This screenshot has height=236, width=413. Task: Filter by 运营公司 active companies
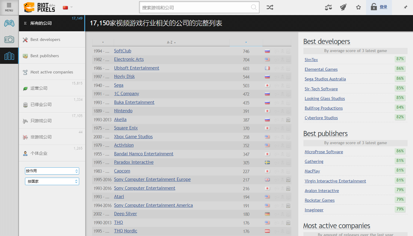[52, 88]
